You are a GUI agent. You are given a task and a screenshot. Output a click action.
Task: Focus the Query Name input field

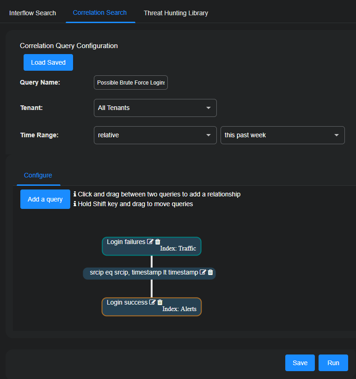point(130,83)
